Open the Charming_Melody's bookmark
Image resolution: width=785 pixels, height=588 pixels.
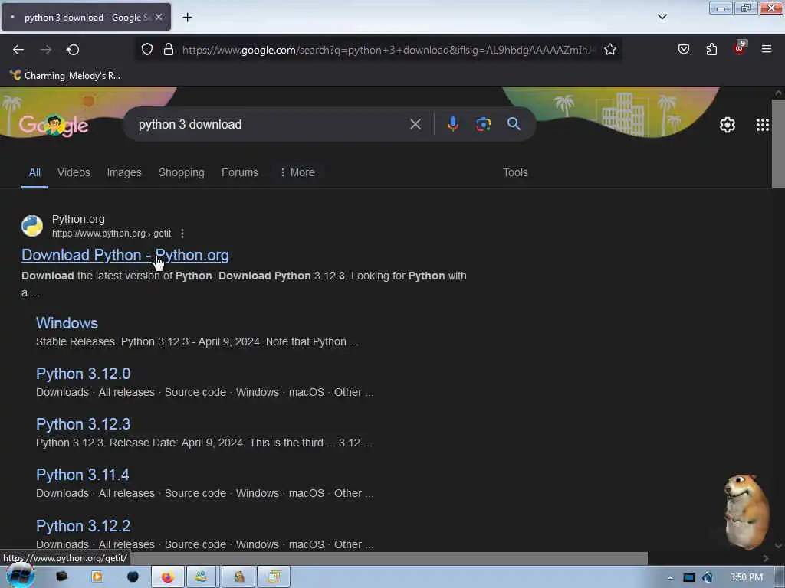click(x=65, y=76)
